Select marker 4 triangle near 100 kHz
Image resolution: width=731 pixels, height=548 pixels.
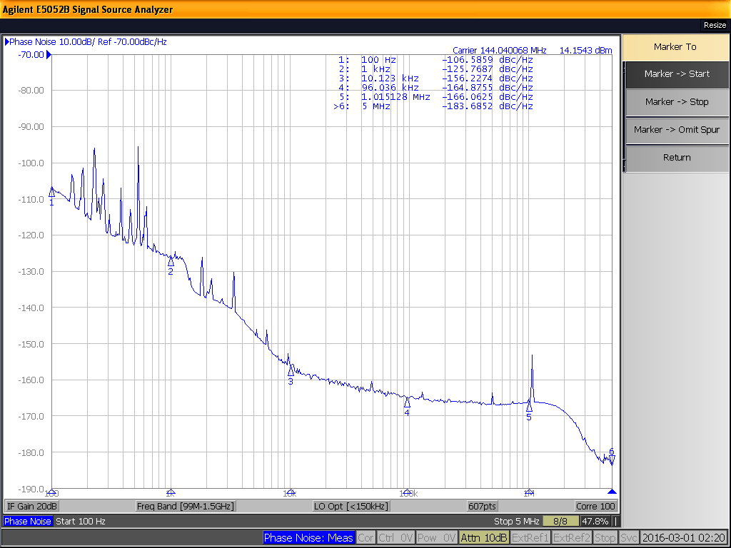pos(407,402)
